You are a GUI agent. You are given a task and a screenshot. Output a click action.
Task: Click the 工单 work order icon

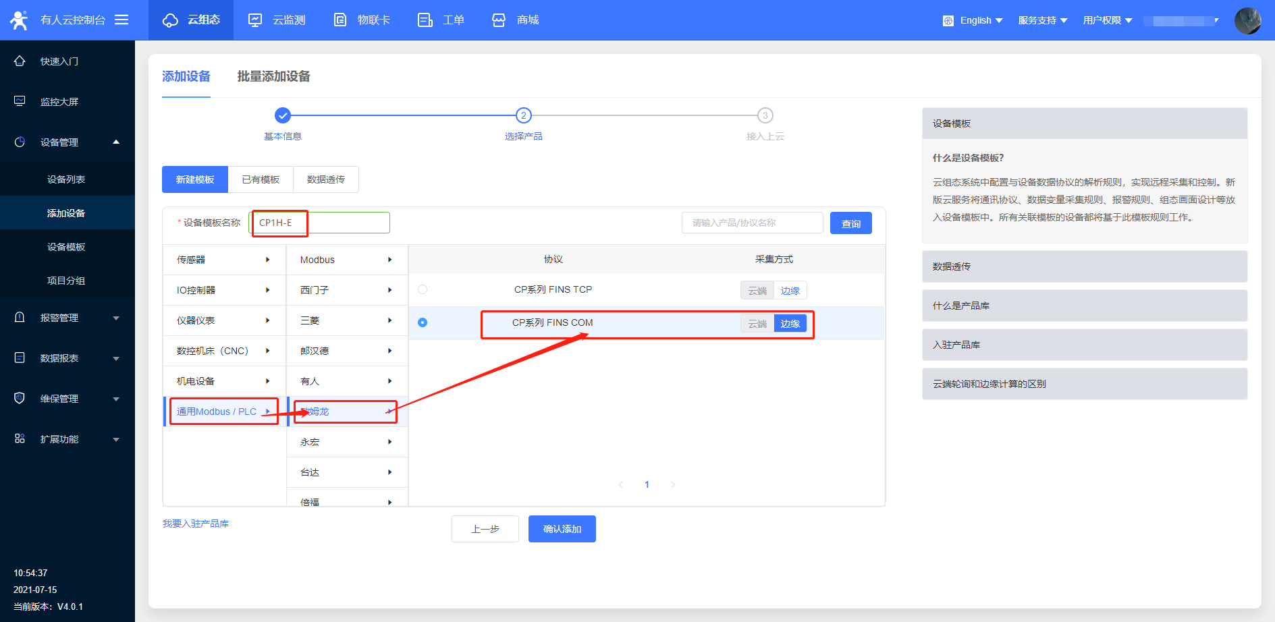[425, 20]
